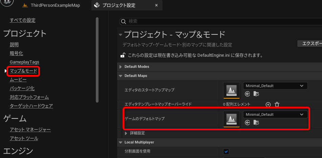The image size is (322, 158).
Task: Click the 0 配列エレメント text
Action: [237, 104]
